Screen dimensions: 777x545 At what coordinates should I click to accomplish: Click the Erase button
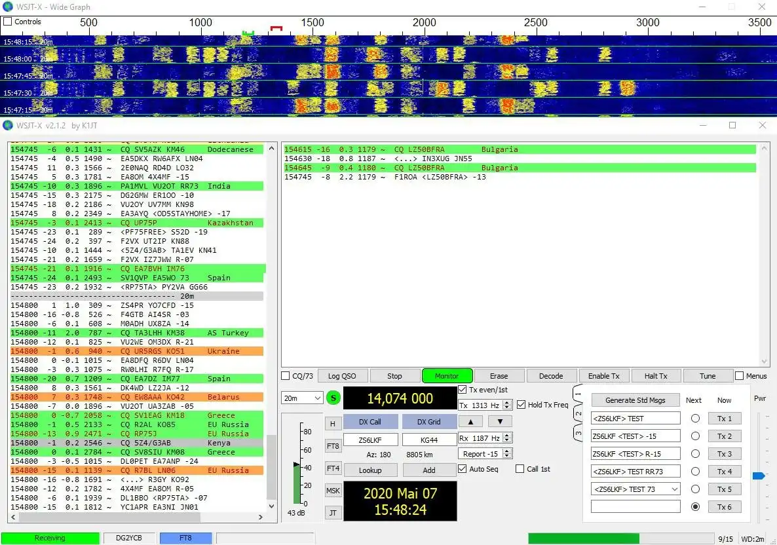[499, 376]
